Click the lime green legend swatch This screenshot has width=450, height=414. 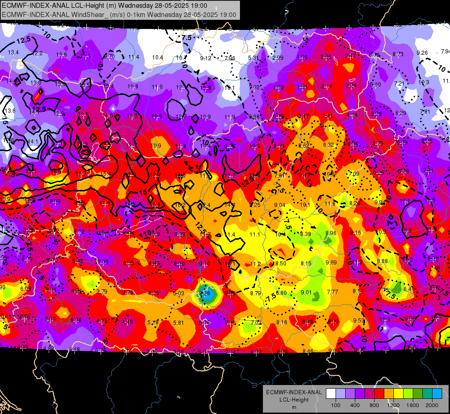coord(408,394)
